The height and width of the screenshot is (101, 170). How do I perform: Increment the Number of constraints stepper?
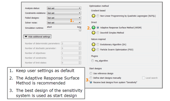pyautogui.click(x=80, y=57)
